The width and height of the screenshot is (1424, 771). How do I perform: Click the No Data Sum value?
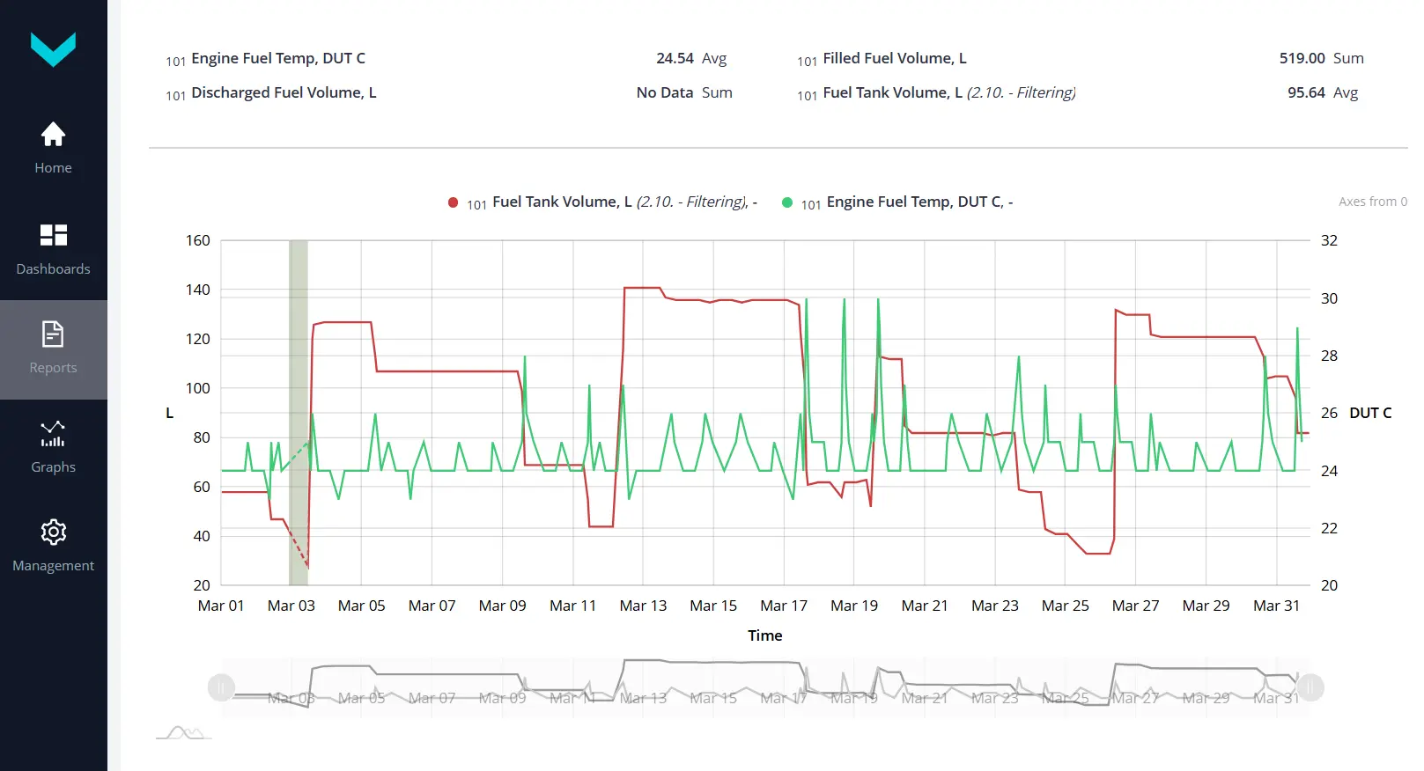coord(684,92)
